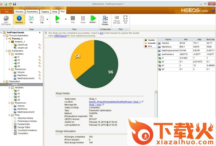Open the File menu tab

pyautogui.click(x=7, y=12)
